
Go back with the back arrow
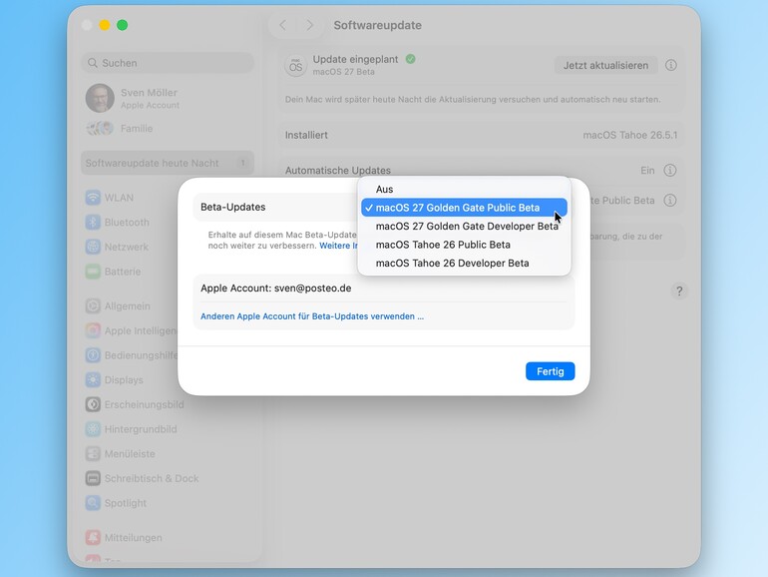(x=282, y=25)
